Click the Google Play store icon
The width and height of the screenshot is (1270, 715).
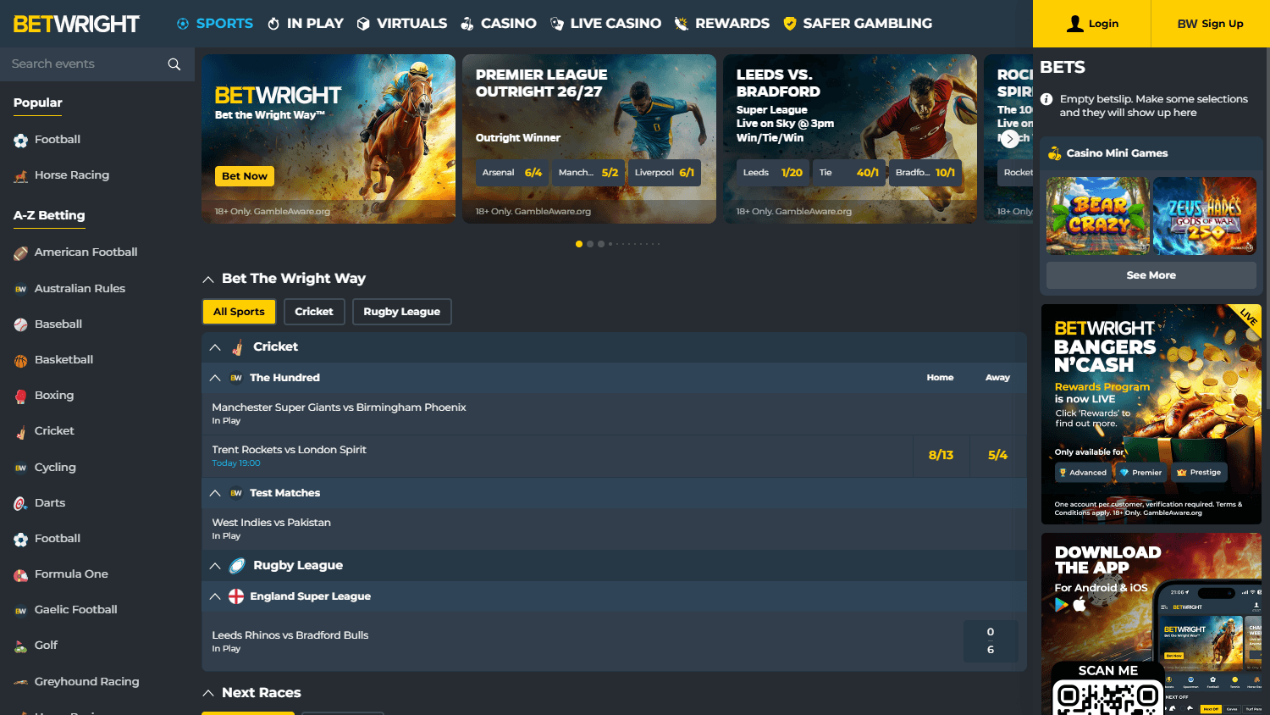[x=1062, y=605]
